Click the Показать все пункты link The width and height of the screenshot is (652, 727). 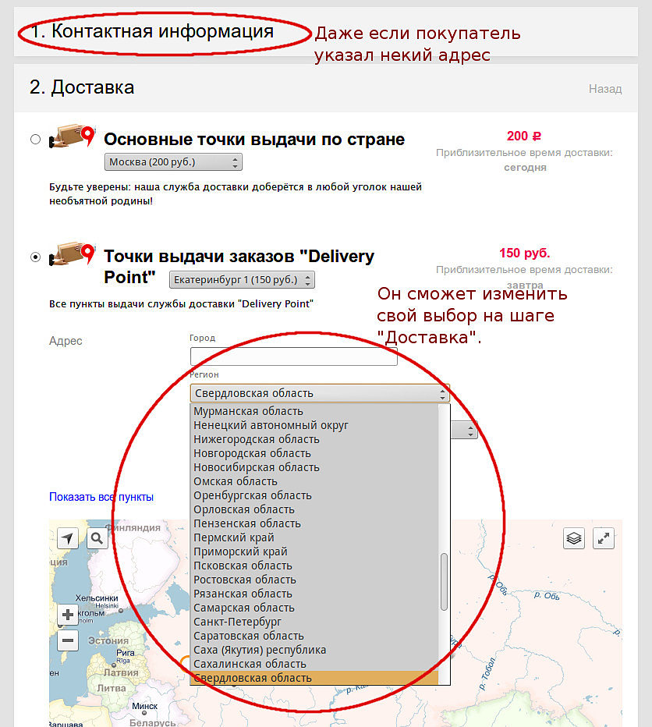pos(101,497)
